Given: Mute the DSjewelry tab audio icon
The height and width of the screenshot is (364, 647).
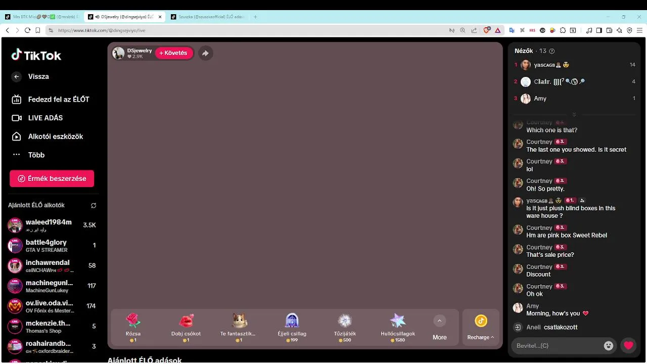Looking at the screenshot, I should pos(97,17).
